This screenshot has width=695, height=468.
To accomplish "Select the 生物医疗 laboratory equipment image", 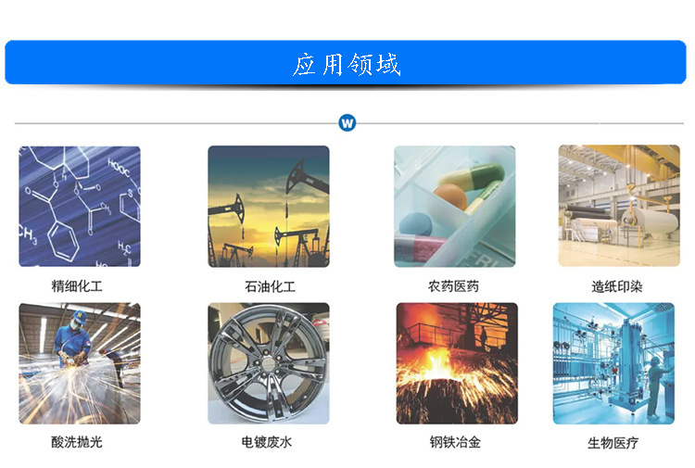I will [613, 363].
